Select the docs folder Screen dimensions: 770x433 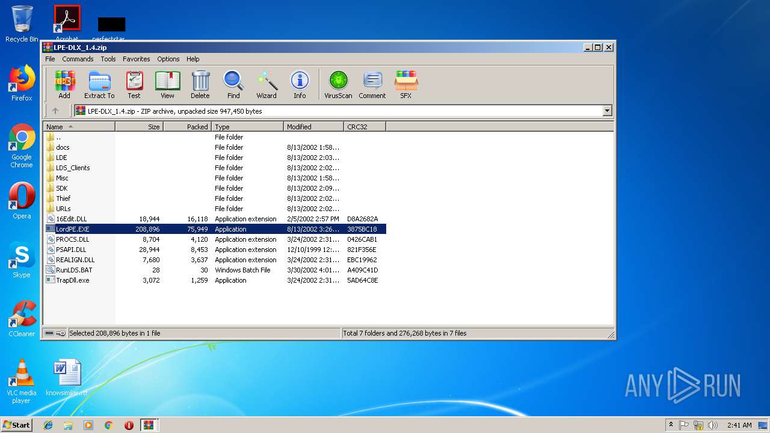(215, 147)
